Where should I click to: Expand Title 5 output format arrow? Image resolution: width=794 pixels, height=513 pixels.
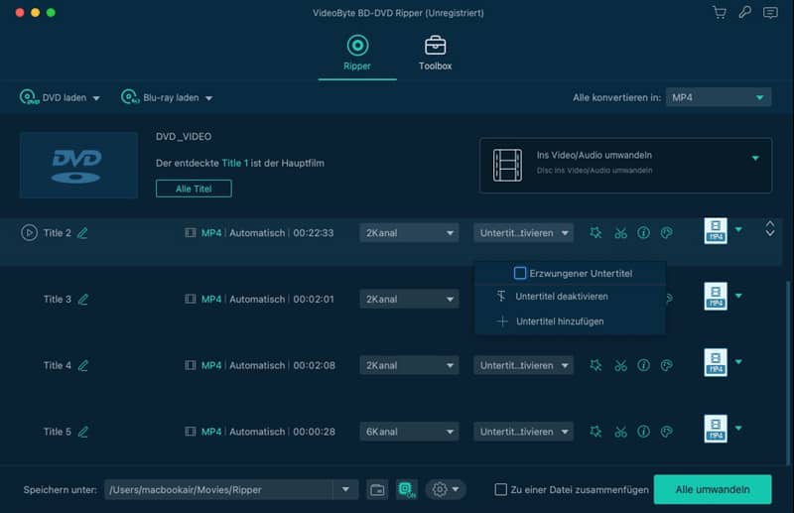[x=738, y=428]
